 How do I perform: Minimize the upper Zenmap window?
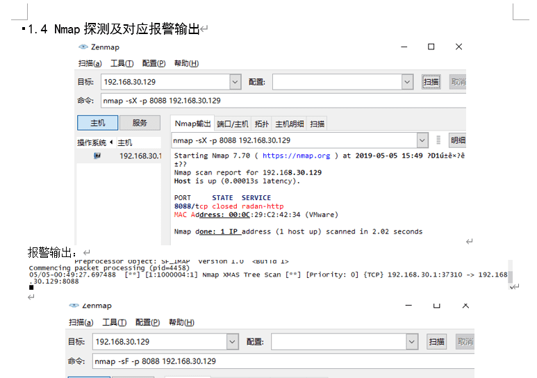click(404, 47)
